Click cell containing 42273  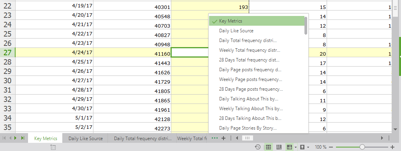click(x=132, y=127)
